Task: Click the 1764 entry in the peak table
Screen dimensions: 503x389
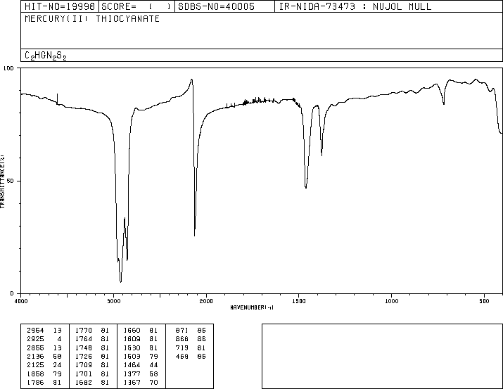Action: [84, 339]
